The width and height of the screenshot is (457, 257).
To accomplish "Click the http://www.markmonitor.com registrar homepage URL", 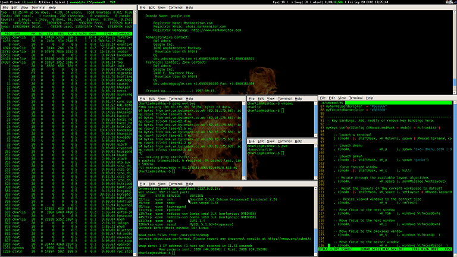I will [216, 30].
